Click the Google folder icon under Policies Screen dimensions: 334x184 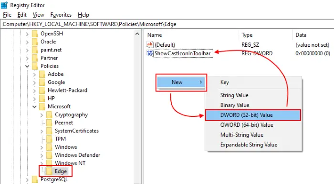tap(42, 82)
